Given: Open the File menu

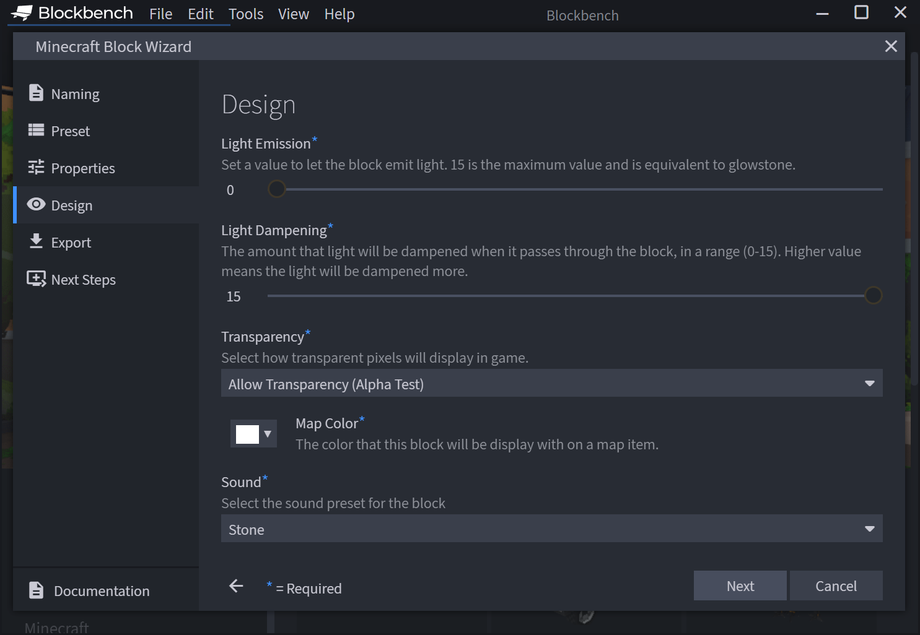Looking at the screenshot, I should [x=160, y=14].
